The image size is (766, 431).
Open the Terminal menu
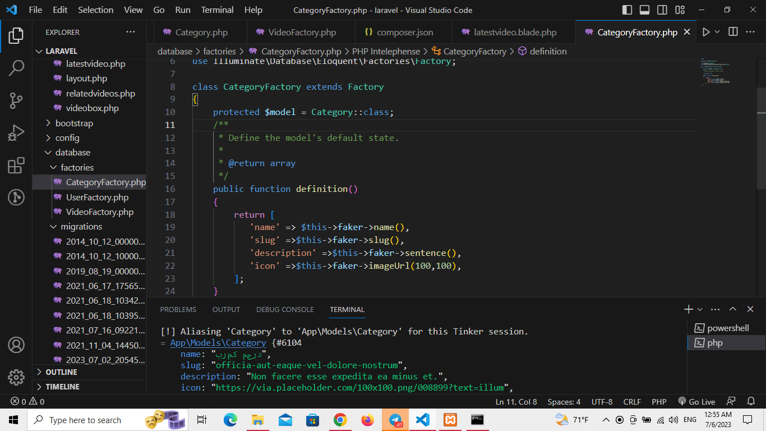point(218,10)
